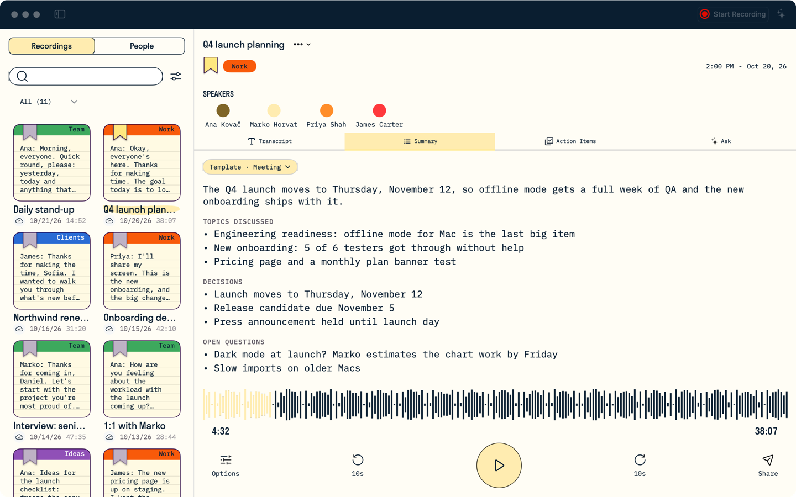Click the Work tag label
The height and width of the screenshot is (497, 796).
[239, 66]
